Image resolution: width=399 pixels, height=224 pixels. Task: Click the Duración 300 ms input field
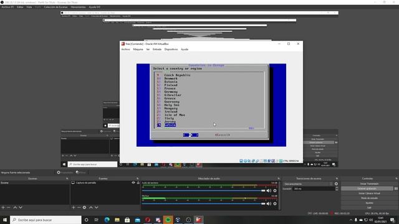tap(314, 189)
